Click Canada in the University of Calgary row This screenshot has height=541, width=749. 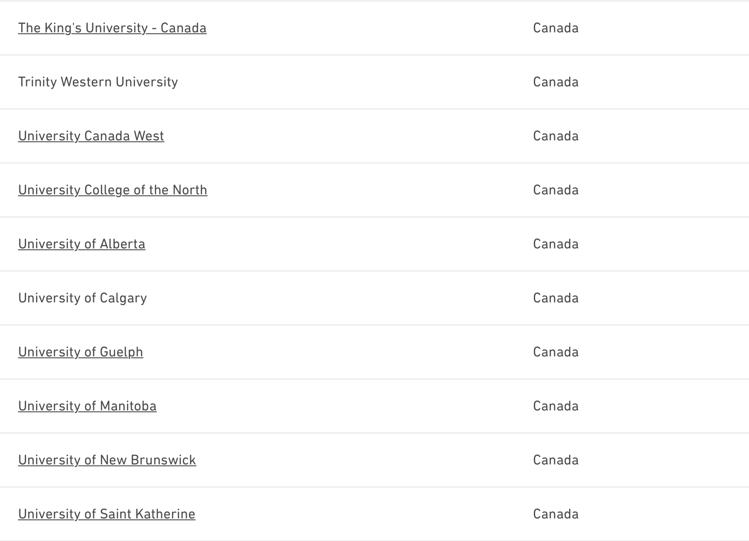pyautogui.click(x=555, y=298)
